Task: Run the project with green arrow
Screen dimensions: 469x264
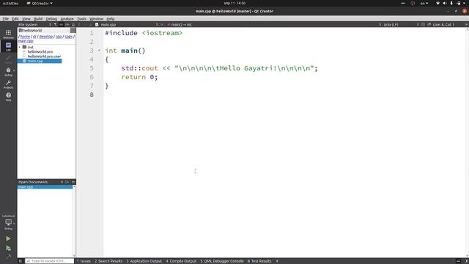Action: 8,238
